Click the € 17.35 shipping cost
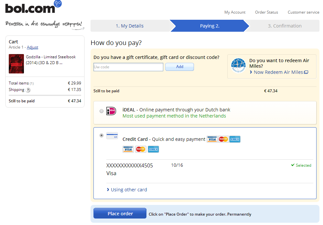323x225 pixels. (x=75, y=89)
